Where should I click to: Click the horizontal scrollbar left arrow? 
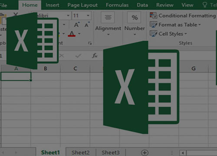[183, 153]
